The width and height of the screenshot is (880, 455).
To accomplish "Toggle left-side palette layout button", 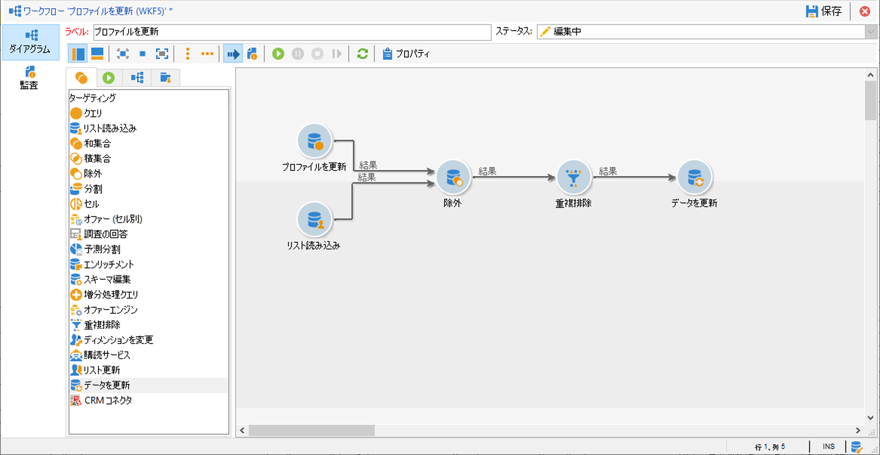I will [78, 54].
